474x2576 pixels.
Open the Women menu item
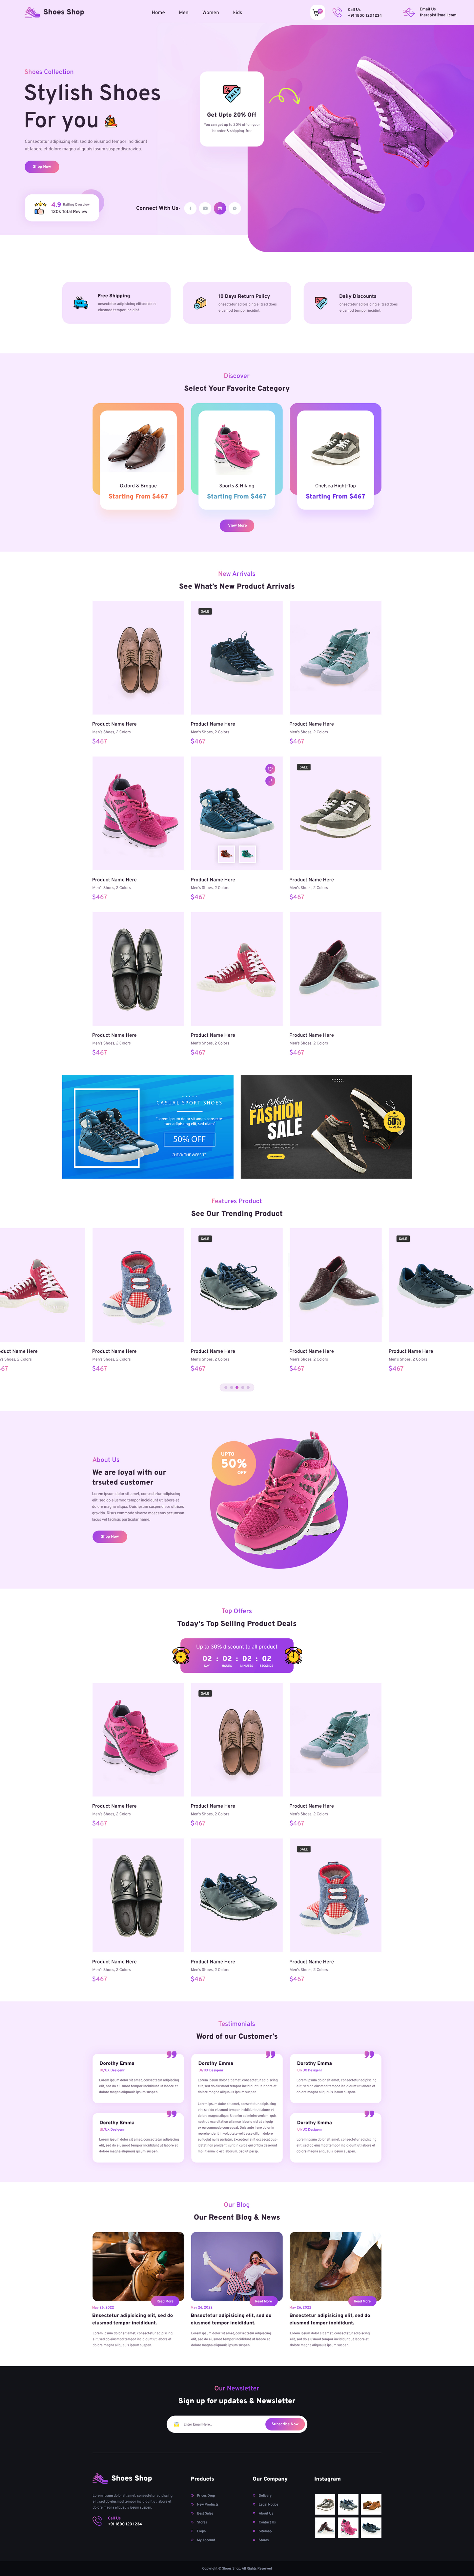point(211,12)
